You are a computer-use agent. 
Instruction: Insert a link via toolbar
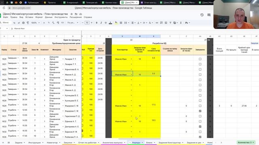[157, 23]
